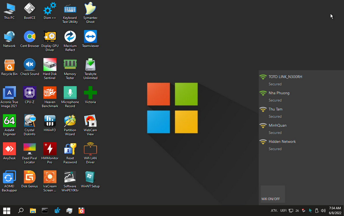Open Hard Disk Sentinel
Screen dimensions: 344x216
50,69
